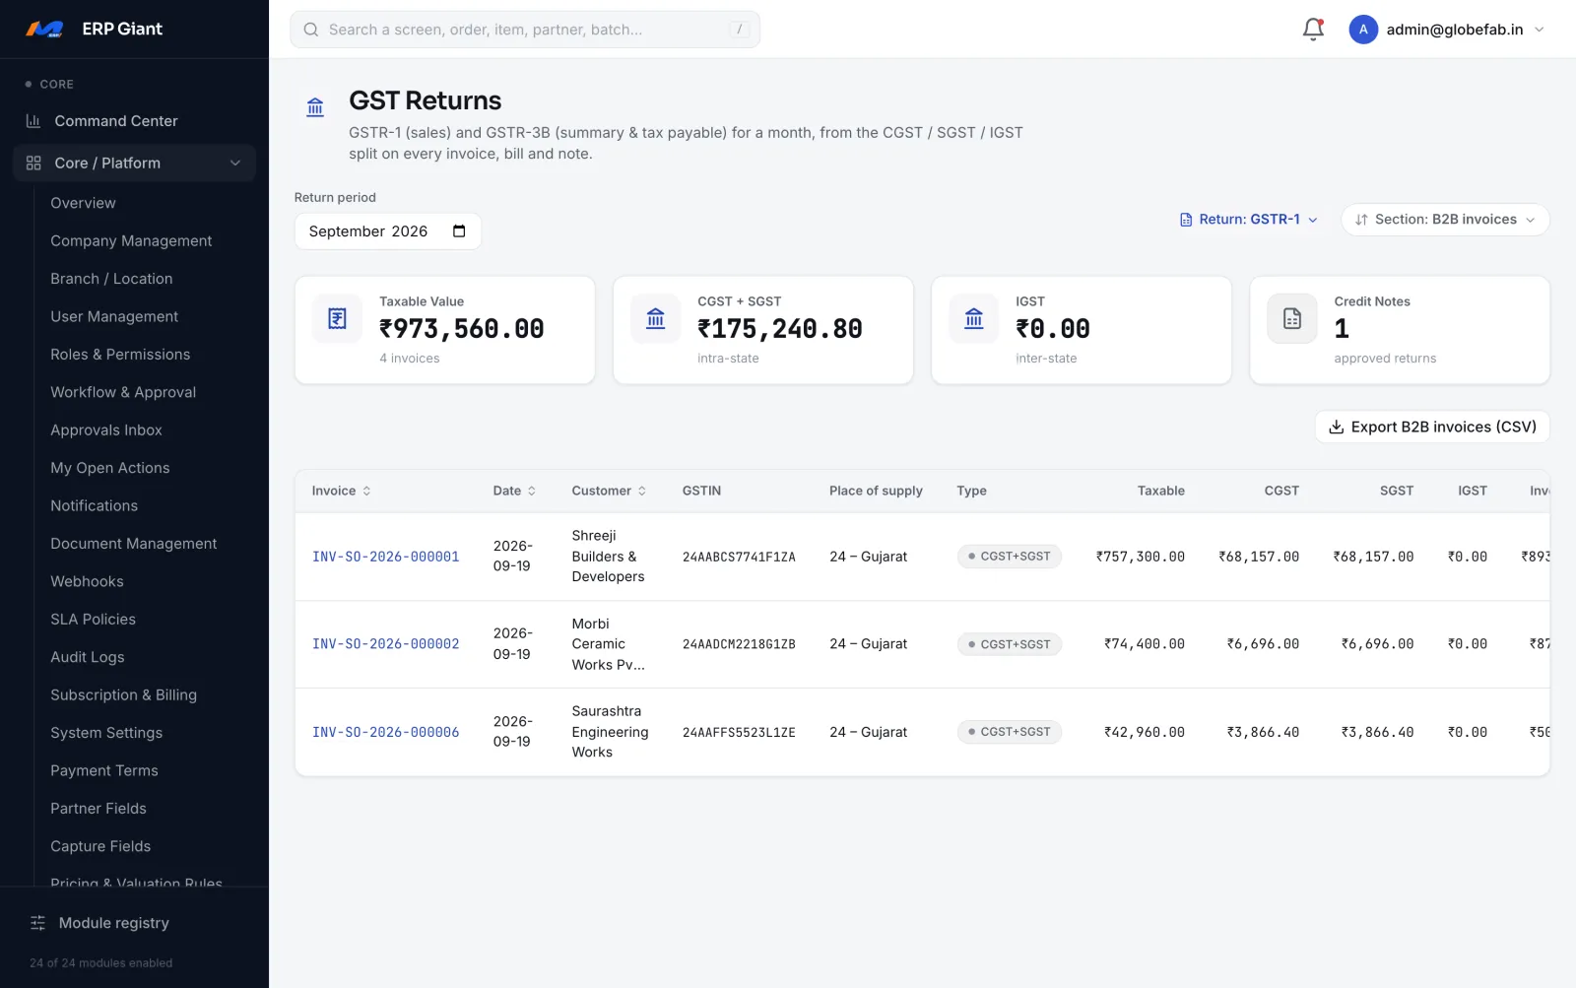Open Roles & Permissions page
1576x988 pixels.
pyautogui.click(x=120, y=355)
